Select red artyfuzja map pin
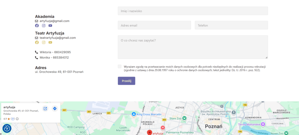Screen dimensions: 299x135 [x=150, y=132]
